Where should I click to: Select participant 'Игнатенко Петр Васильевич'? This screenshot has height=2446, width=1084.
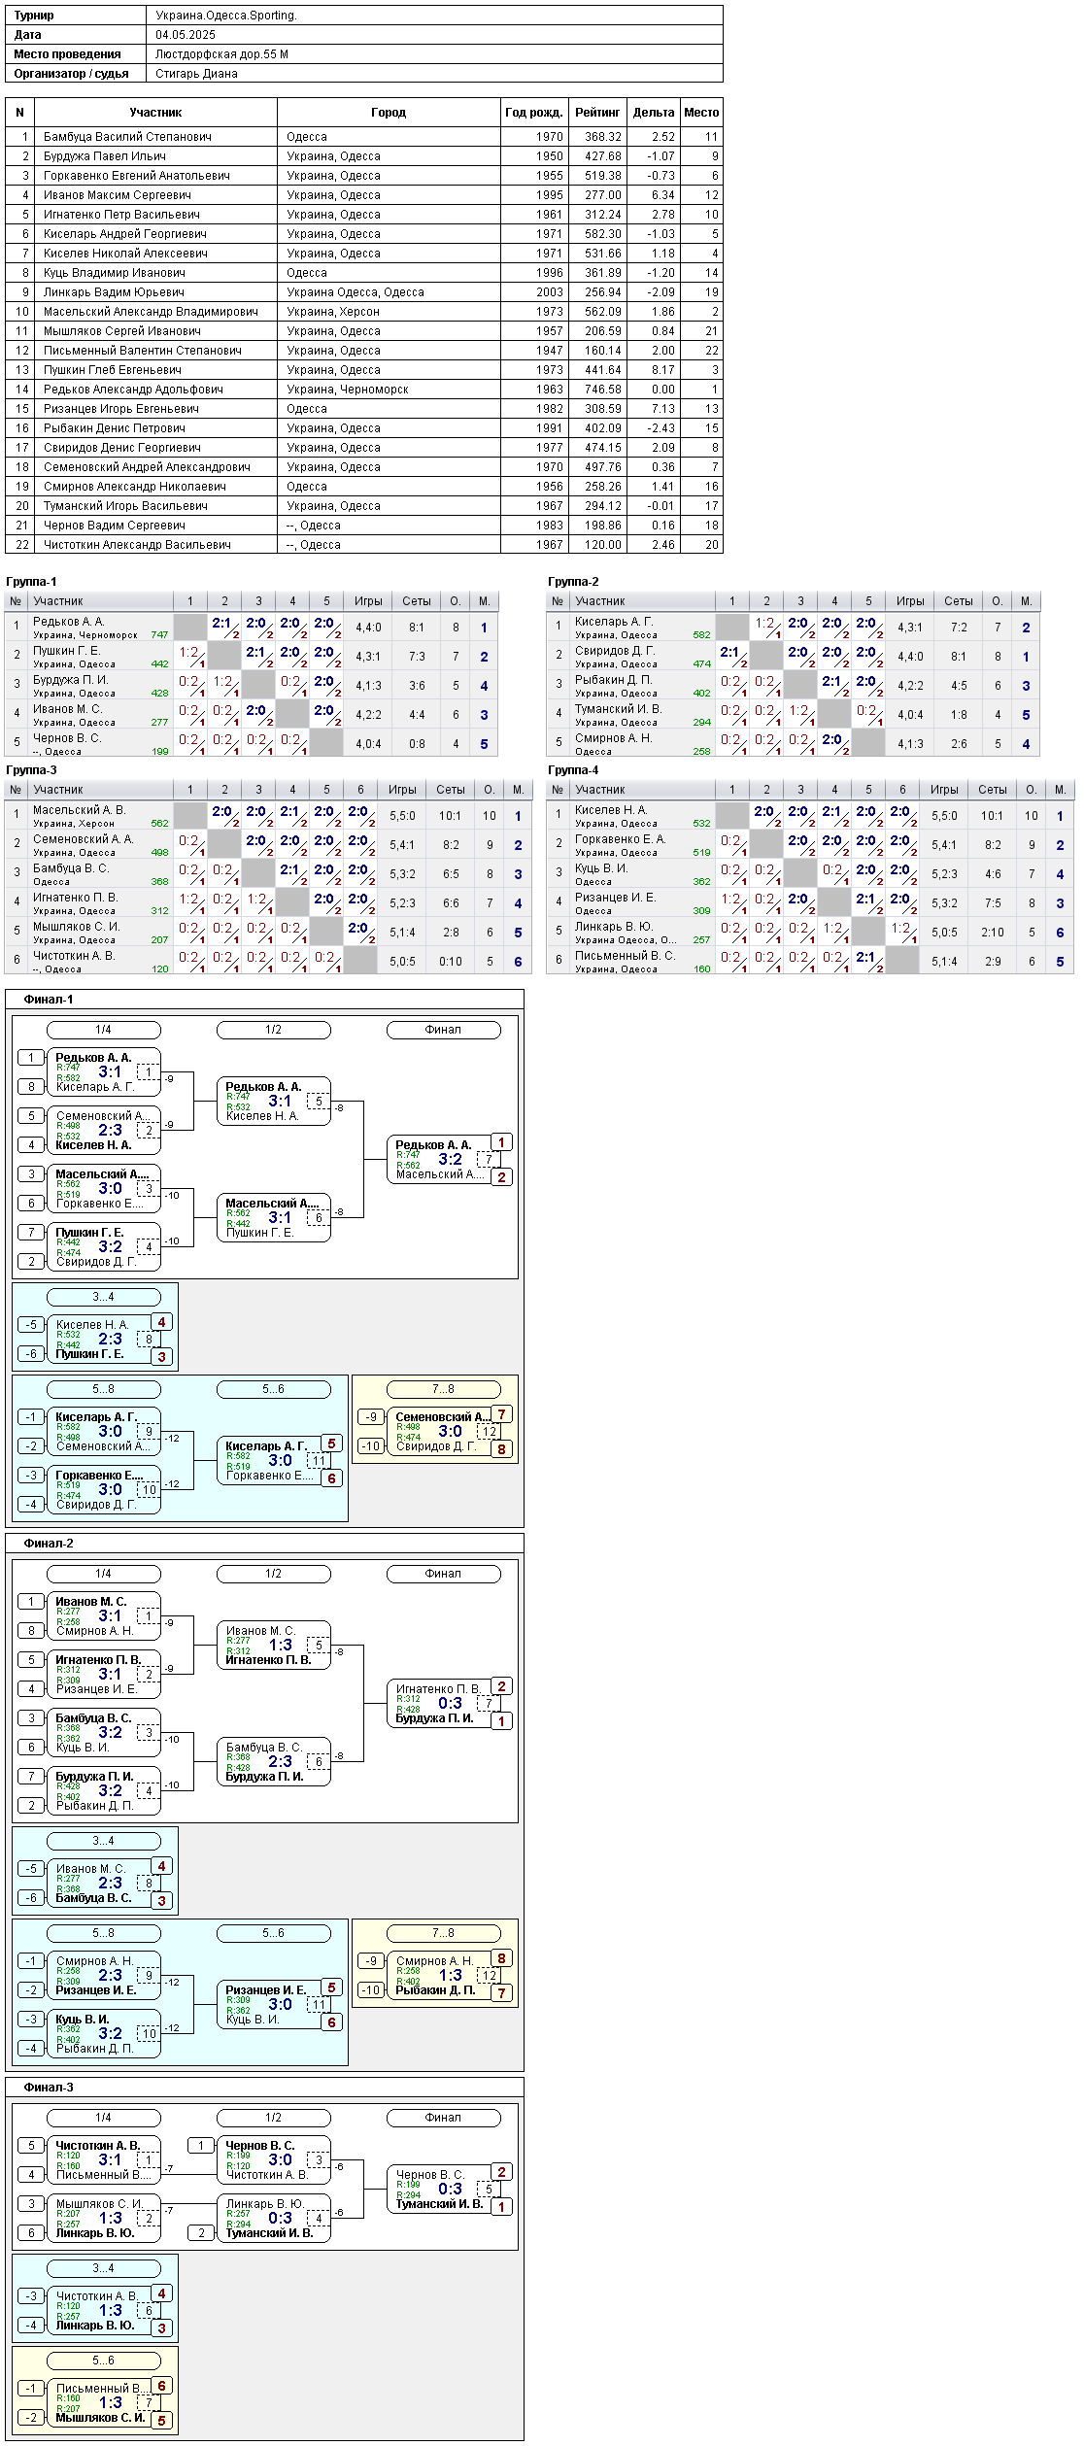pos(121,215)
